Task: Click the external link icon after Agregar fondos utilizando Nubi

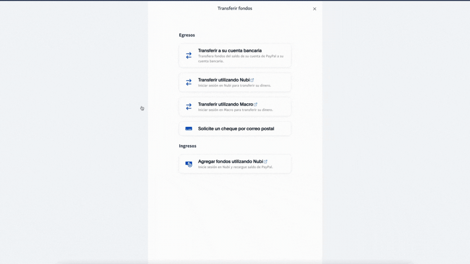Action: coord(266,162)
